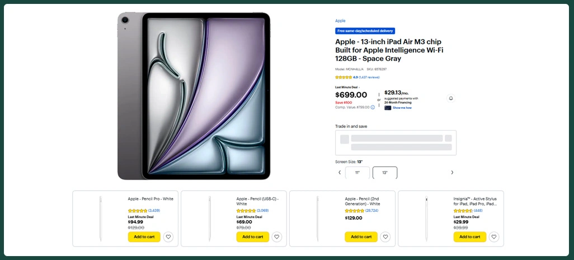Heart the Apple Pencil (USB-C) item
The width and height of the screenshot is (574, 260).
(x=277, y=237)
